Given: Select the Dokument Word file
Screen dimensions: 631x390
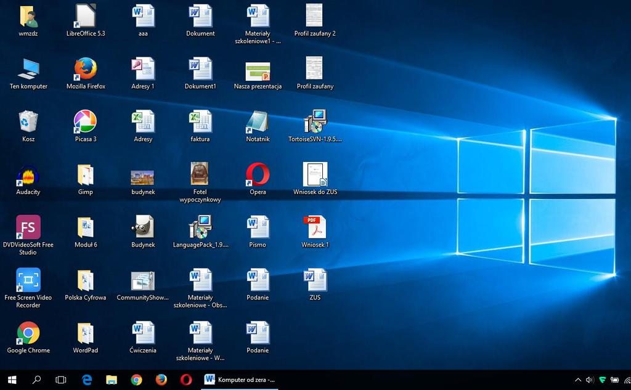Looking at the screenshot, I should point(200,16).
